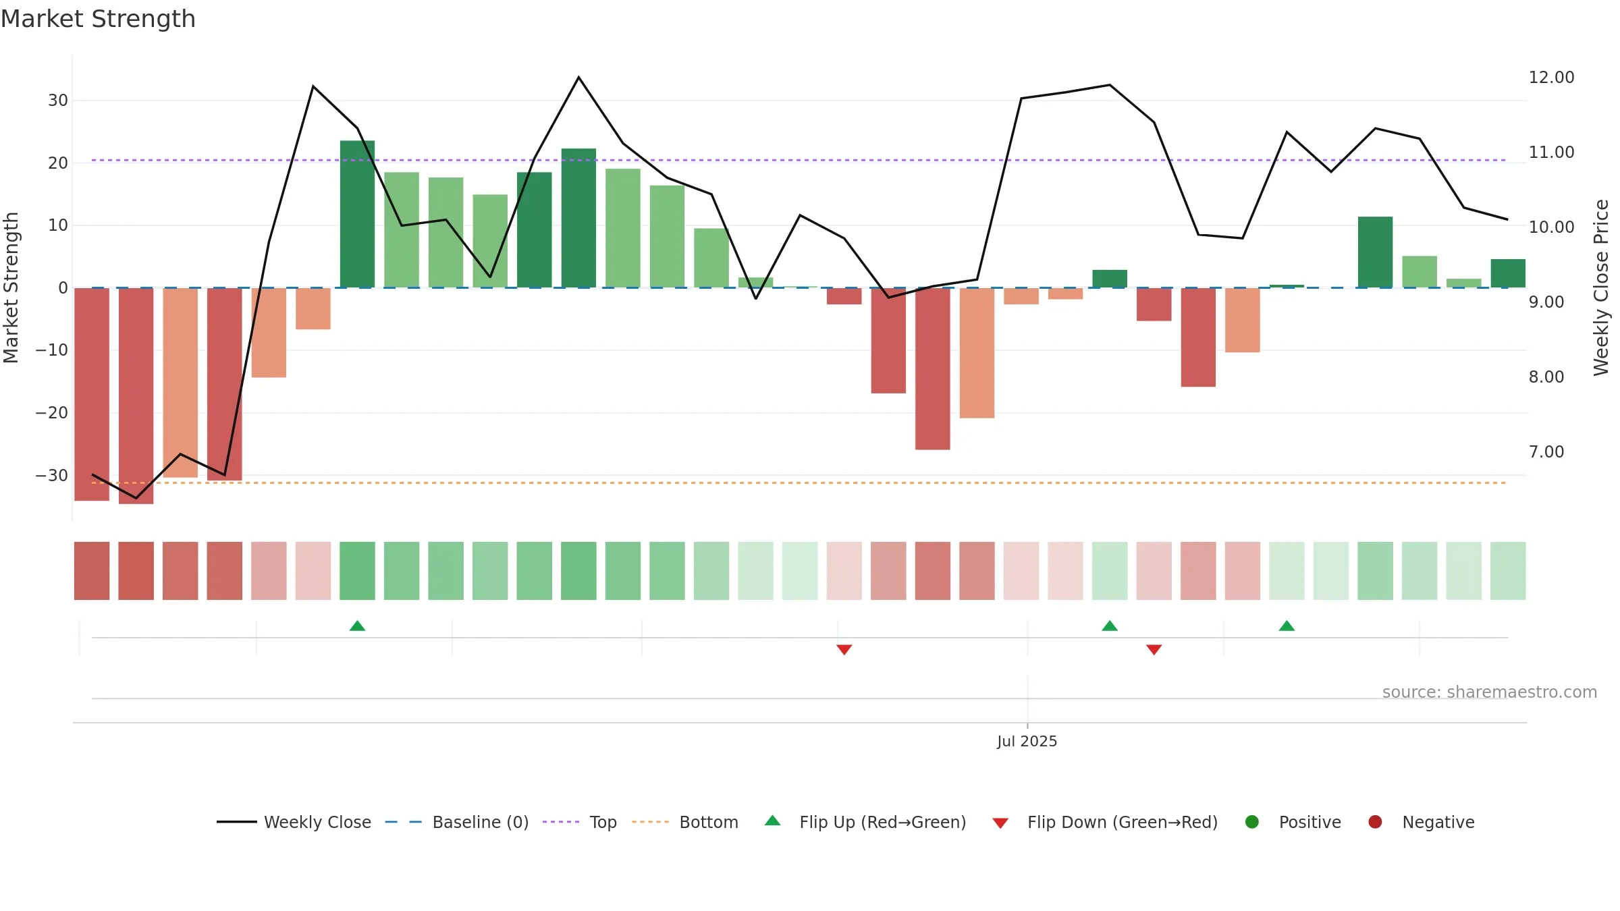Screen dimensions: 1620x911
Task: Click the last light green heatmap swatch in the strip
Action: tap(1508, 571)
